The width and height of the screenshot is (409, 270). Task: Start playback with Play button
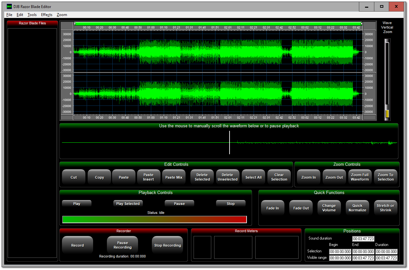77,204
